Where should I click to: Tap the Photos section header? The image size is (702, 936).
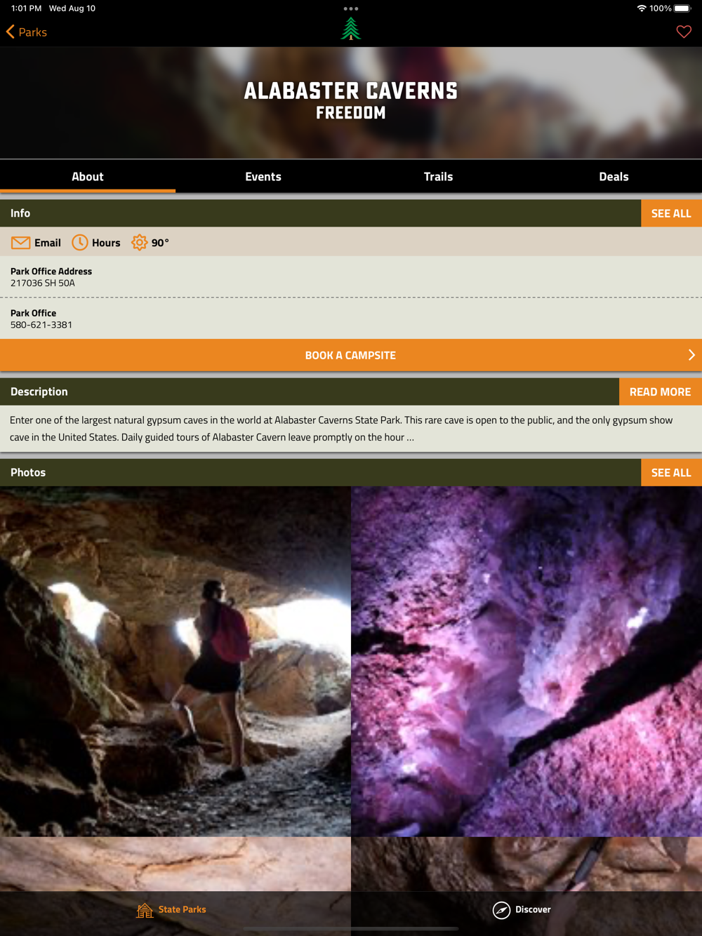click(320, 473)
